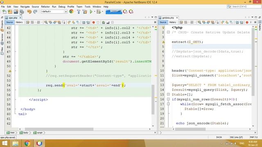Click the Profile Project icon in toolbar

click(x=125, y=12)
